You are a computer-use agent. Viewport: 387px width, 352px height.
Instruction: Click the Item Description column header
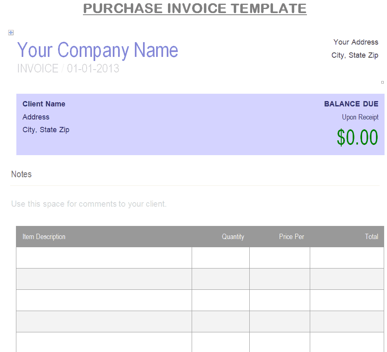tap(44, 237)
